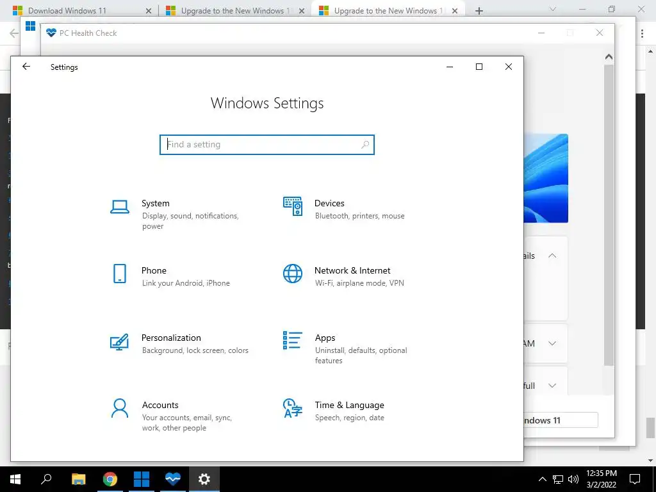Expand the RAM row in PC Health Check
656x492 pixels.
pyautogui.click(x=552, y=343)
